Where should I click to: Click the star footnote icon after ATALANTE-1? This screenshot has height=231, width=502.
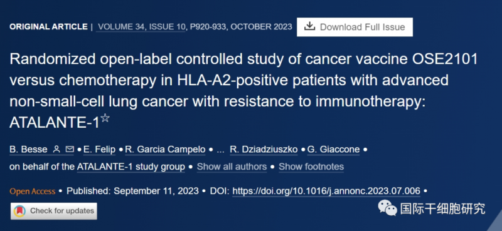tap(105, 118)
